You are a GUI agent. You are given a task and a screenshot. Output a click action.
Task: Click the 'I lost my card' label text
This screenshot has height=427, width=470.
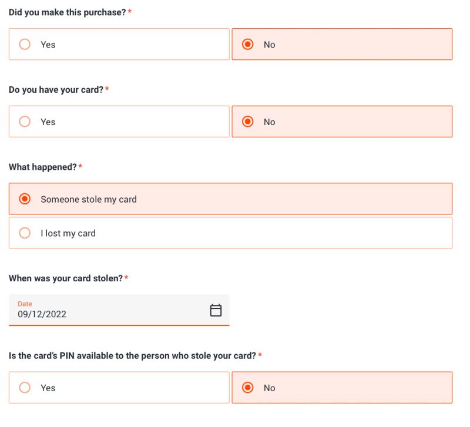[x=68, y=234]
